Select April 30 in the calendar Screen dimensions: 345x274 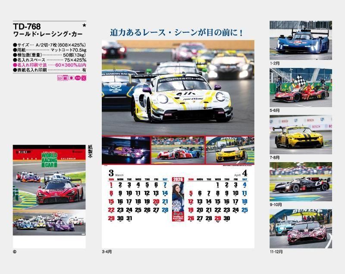pyautogui.click(x=227, y=218)
